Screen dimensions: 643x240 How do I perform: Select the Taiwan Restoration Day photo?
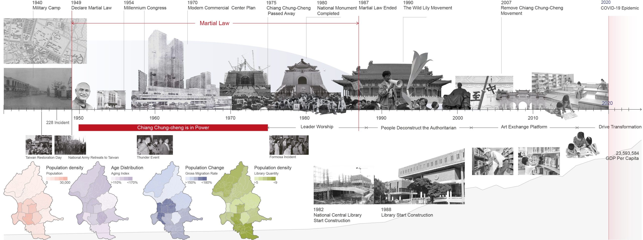[x=39, y=145]
